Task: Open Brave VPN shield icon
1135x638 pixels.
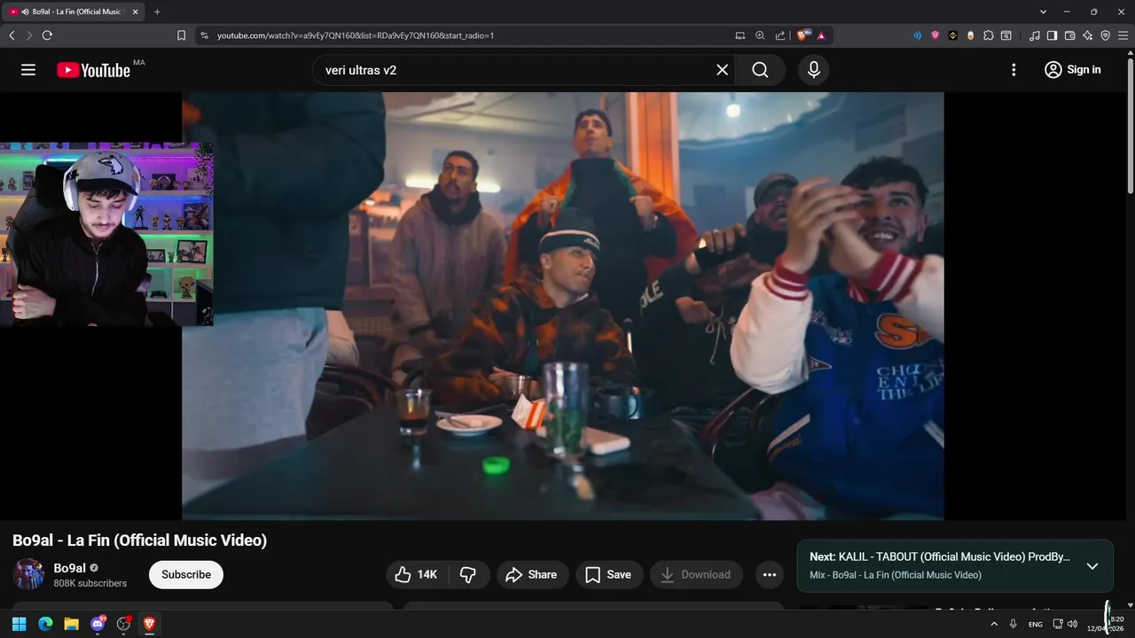Action: pyautogui.click(x=1106, y=35)
